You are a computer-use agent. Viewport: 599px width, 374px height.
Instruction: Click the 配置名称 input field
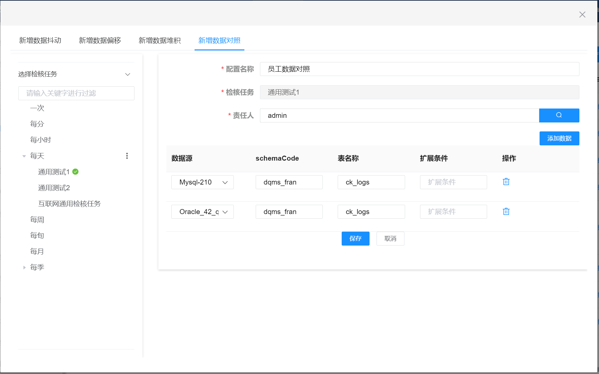click(x=419, y=69)
